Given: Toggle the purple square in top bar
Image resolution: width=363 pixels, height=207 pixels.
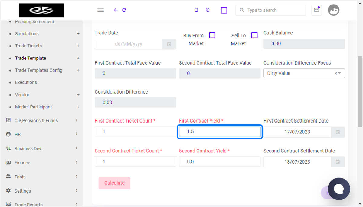Looking at the screenshot, I should pos(224,10).
